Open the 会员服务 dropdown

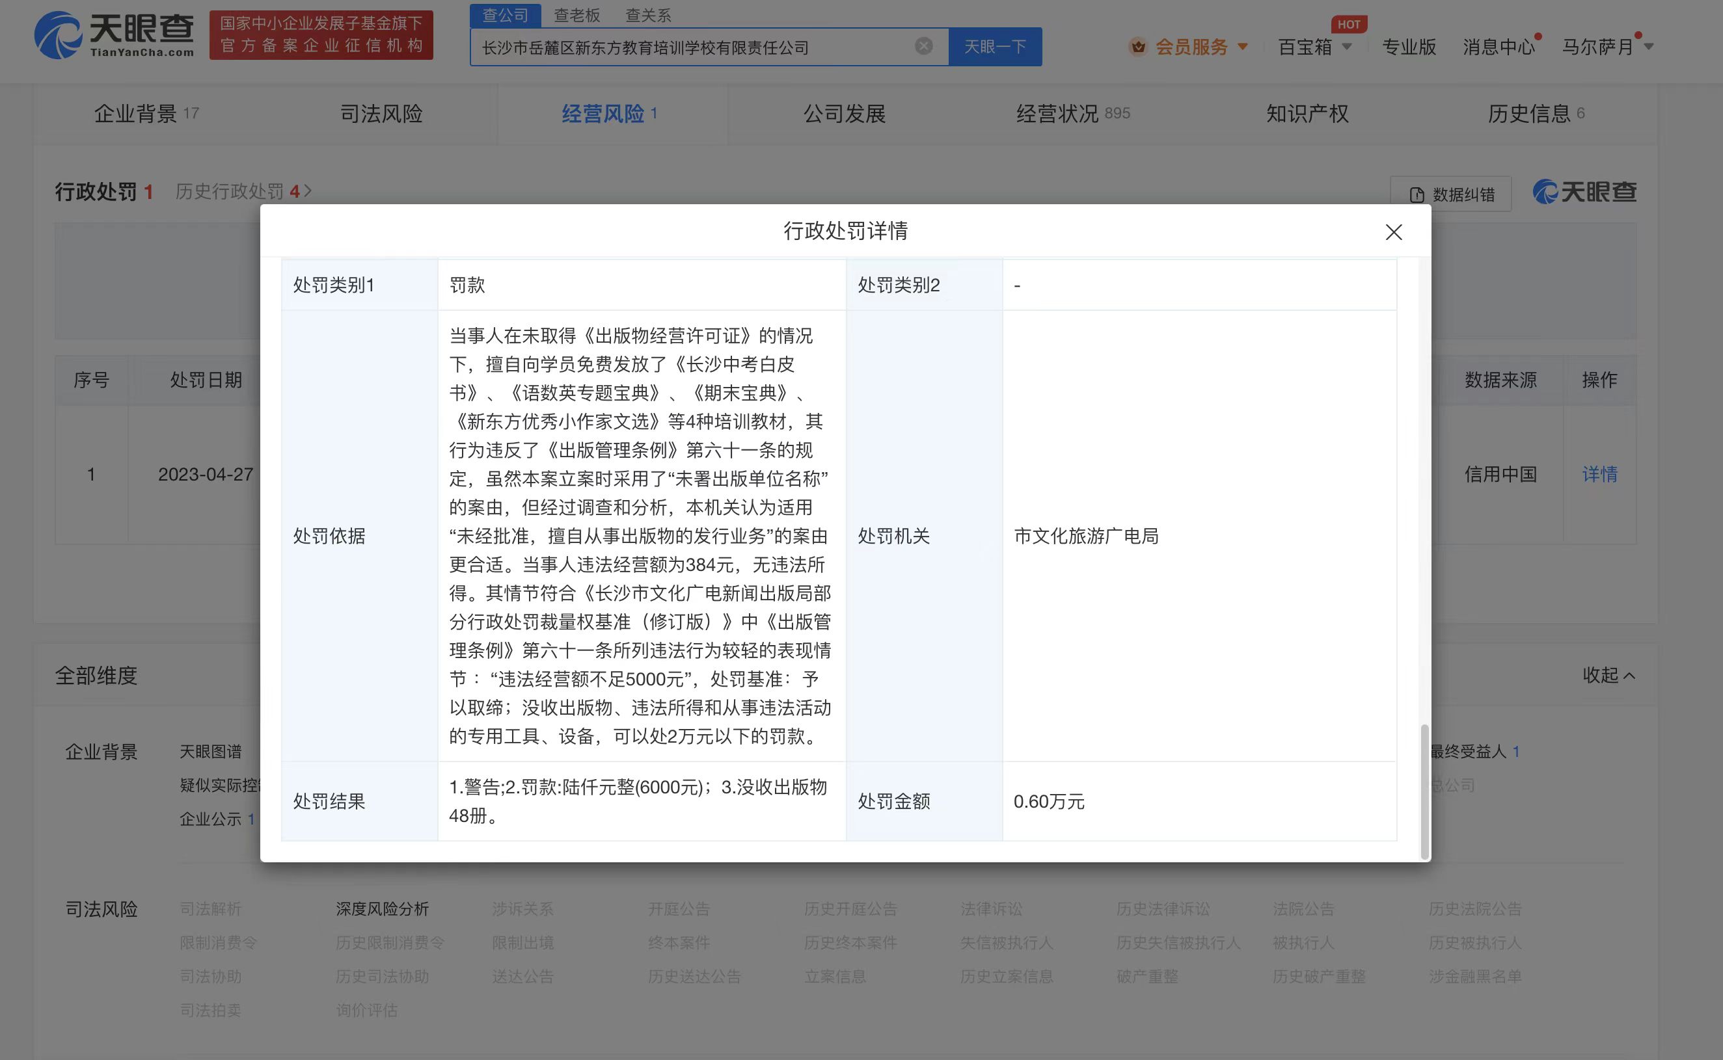1201,47
